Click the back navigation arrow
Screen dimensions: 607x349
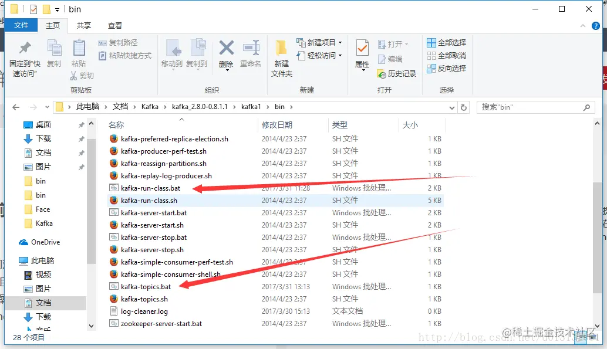(x=16, y=107)
